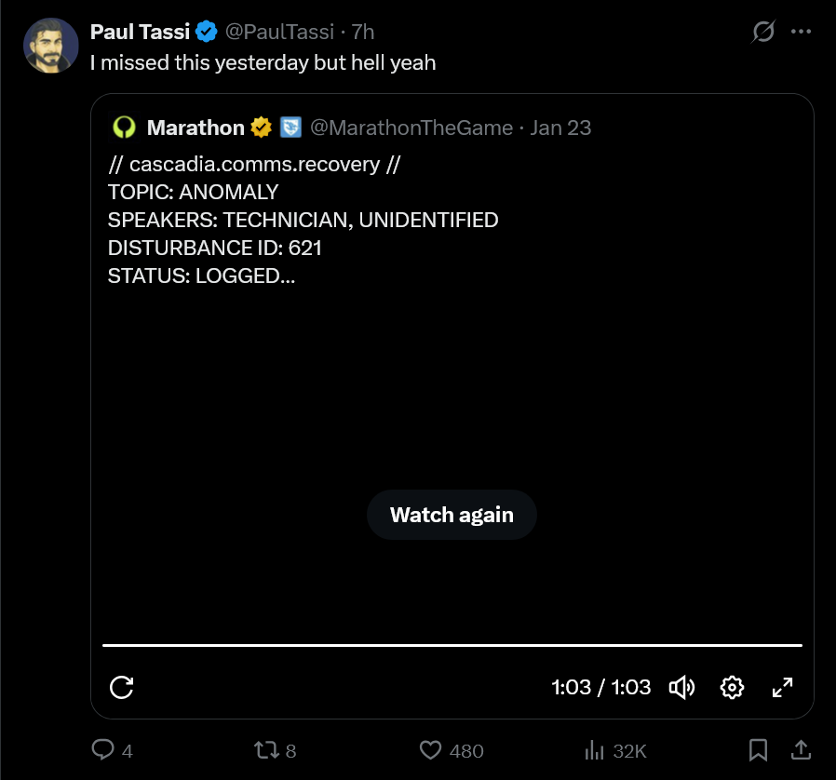Click the Marathon account logo avatar
Image resolution: width=836 pixels, height=780 pixels.
click(x=124, y=128)
